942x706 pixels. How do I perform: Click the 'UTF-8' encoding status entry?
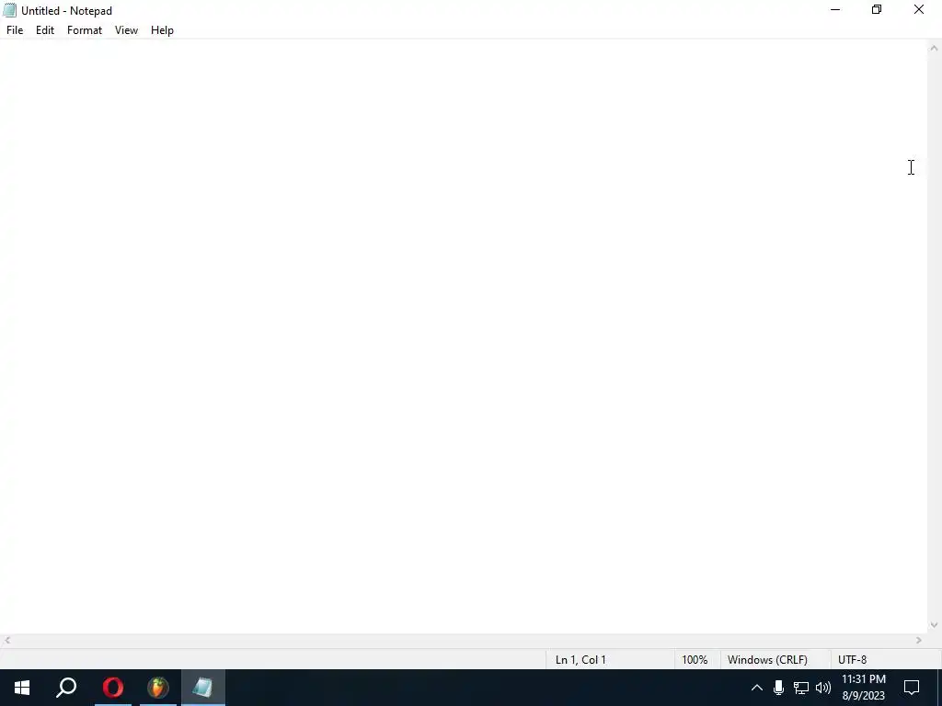(852, 660)
